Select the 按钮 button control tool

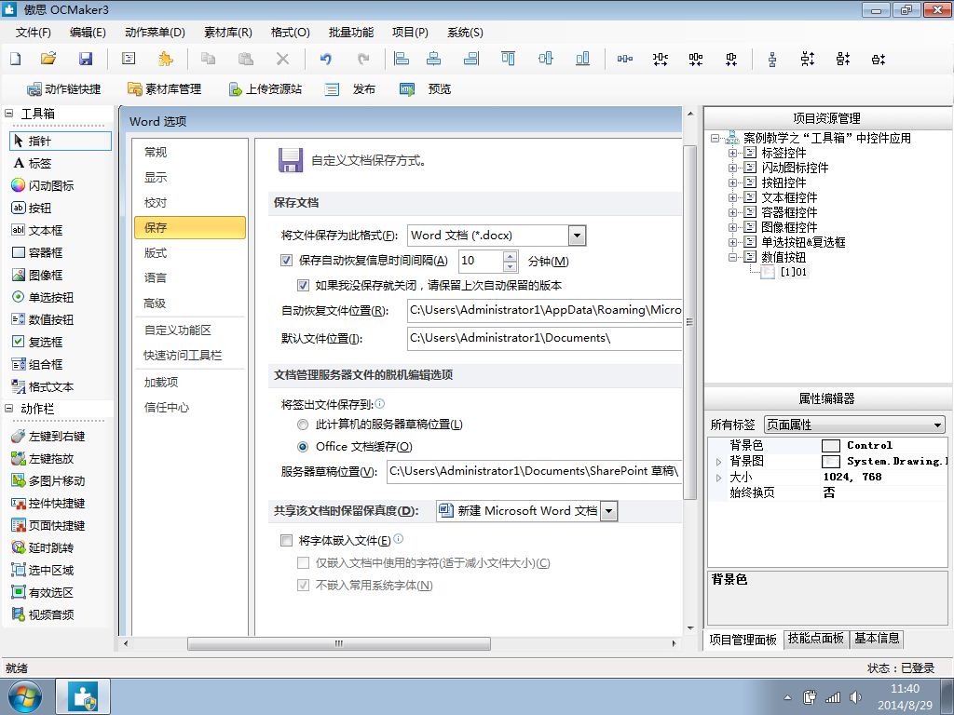(x=32, y=208)
